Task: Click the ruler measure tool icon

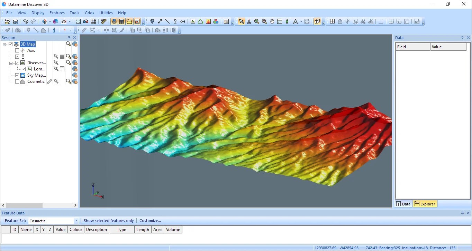Action: tap(103, 21)
